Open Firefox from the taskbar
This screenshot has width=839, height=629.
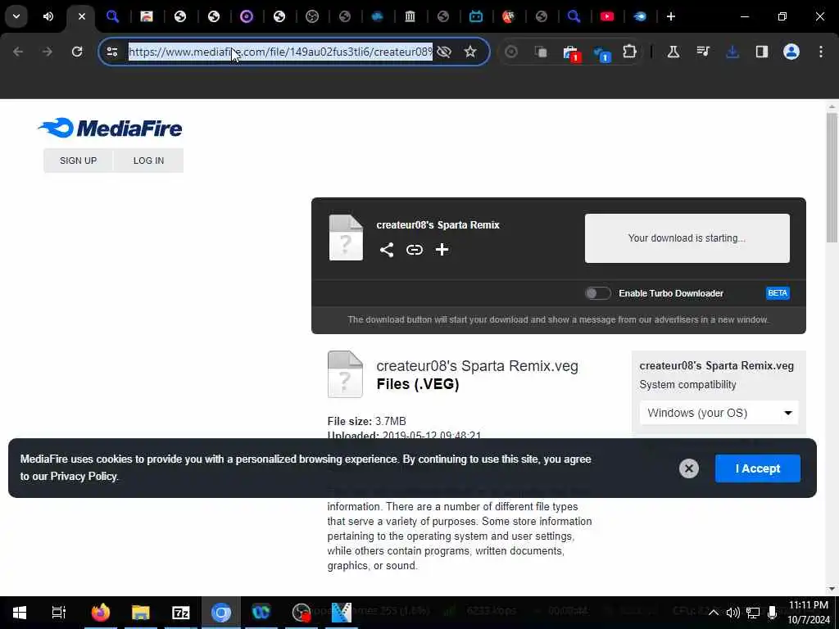coord(101,613)
